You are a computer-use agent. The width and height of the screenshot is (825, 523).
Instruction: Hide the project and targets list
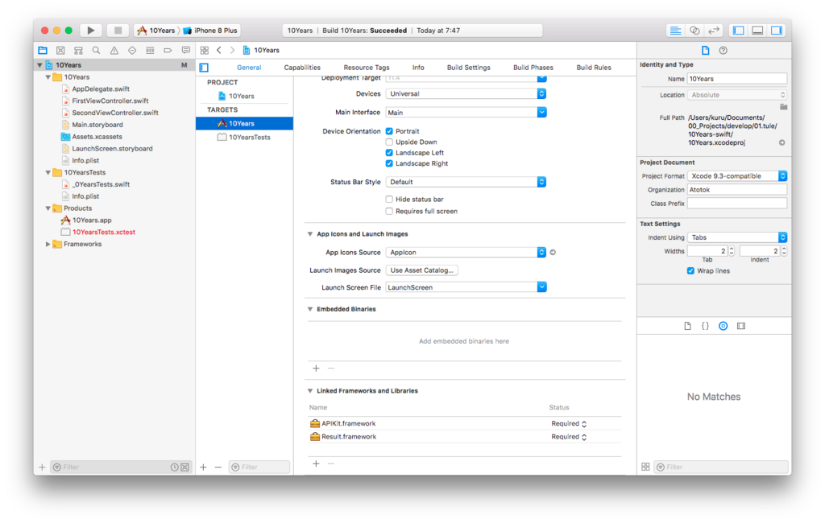pos(204,68)
